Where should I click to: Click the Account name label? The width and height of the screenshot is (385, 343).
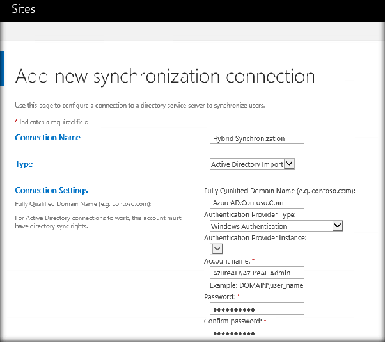(x=227, y=261)
